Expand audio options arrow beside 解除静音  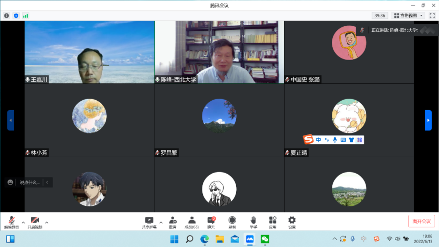coord(23,222)
